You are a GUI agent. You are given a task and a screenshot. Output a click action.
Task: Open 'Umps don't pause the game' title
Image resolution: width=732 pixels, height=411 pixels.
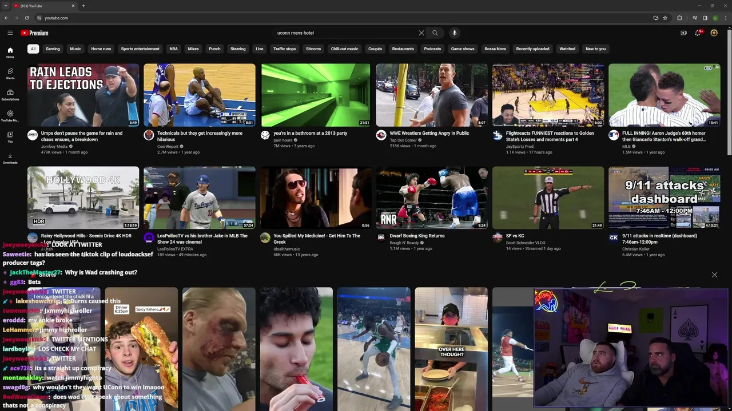click(x=82, y=136)
